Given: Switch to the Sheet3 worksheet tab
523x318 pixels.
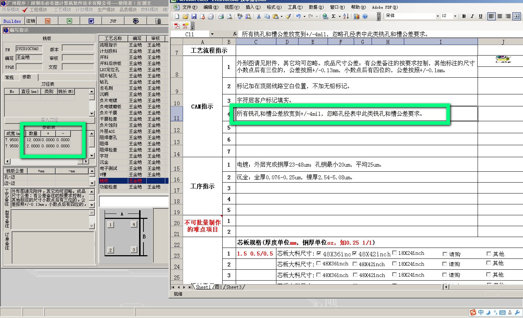Looking at the screenshot, I should pos(234,287).
